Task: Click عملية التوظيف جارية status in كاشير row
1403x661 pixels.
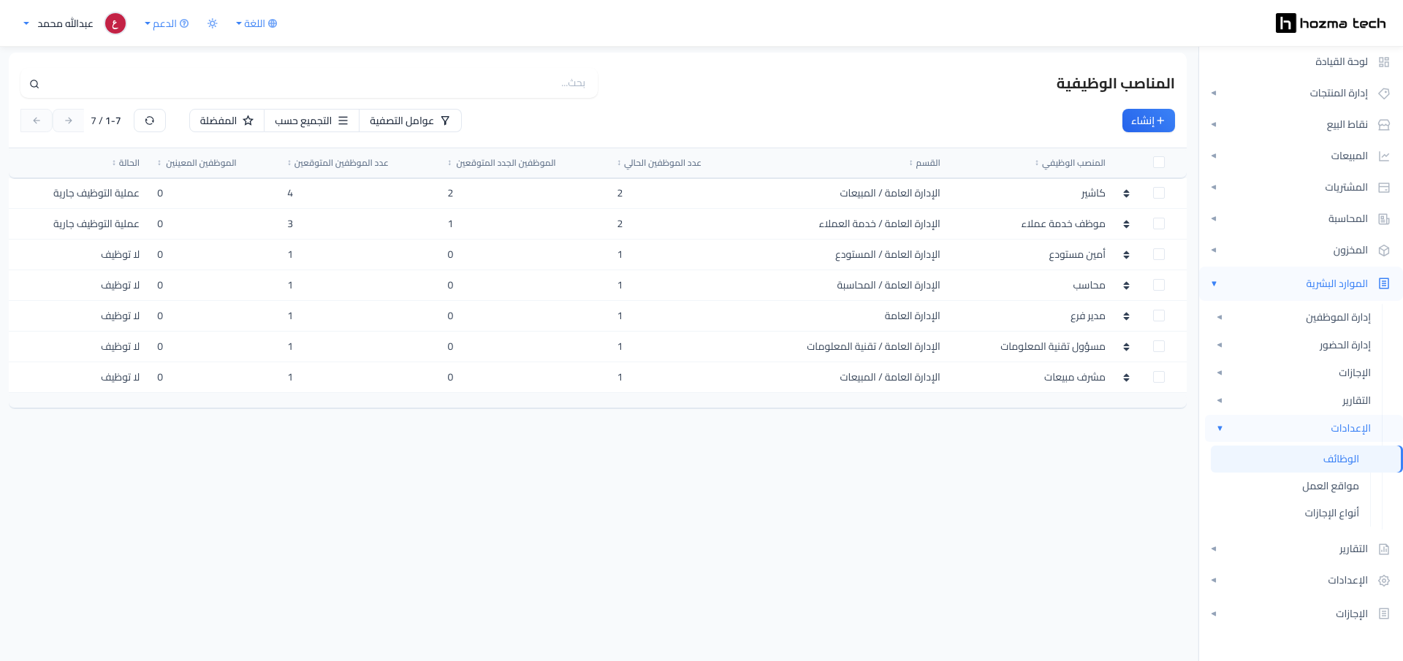Action: click(96, 194)
